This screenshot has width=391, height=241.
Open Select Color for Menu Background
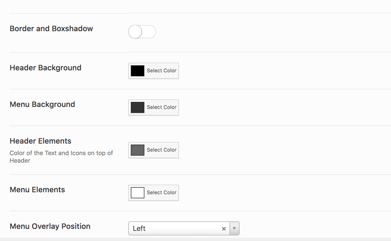pyautogui.click(x=161, y=107)
